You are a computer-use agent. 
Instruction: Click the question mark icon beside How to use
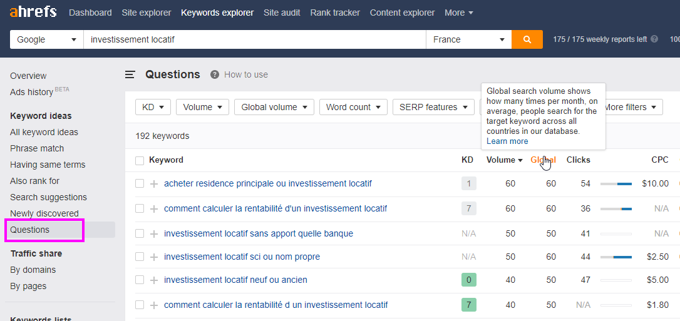coord(214,74)
